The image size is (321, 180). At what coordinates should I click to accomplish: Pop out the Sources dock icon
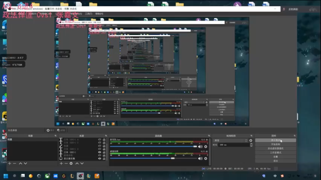click(106, 136)
